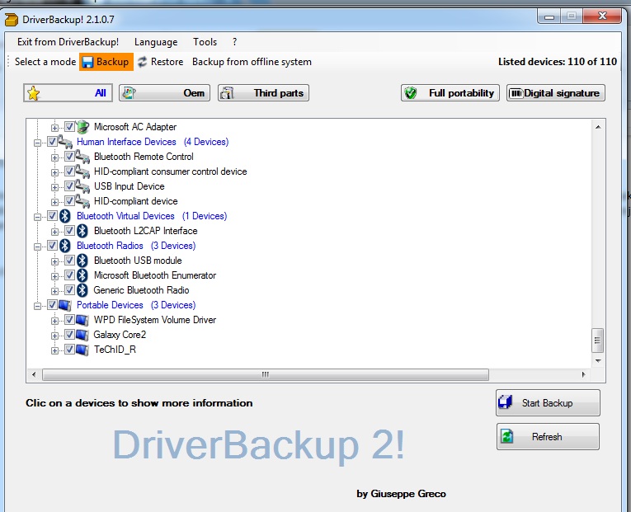Filter devices with Third parts button
631x512 pixels.
(x=264, y=93)
